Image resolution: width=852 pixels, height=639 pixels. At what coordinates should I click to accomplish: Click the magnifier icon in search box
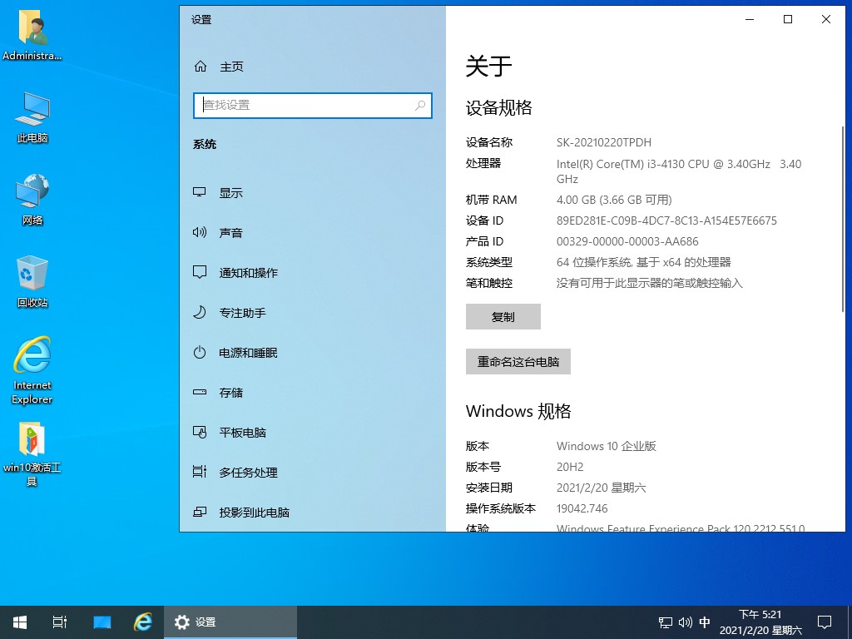[x=420, y=106]
